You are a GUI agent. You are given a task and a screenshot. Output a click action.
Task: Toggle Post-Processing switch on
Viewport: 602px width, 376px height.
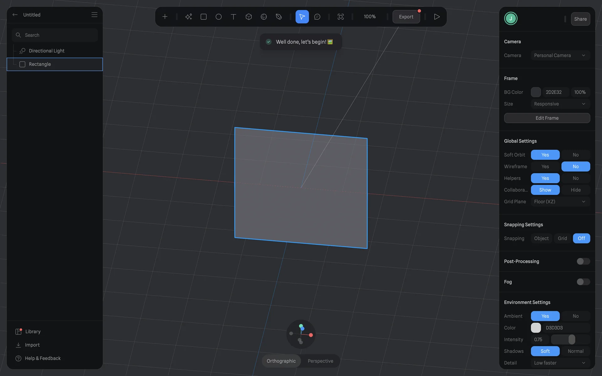[583, 261]
